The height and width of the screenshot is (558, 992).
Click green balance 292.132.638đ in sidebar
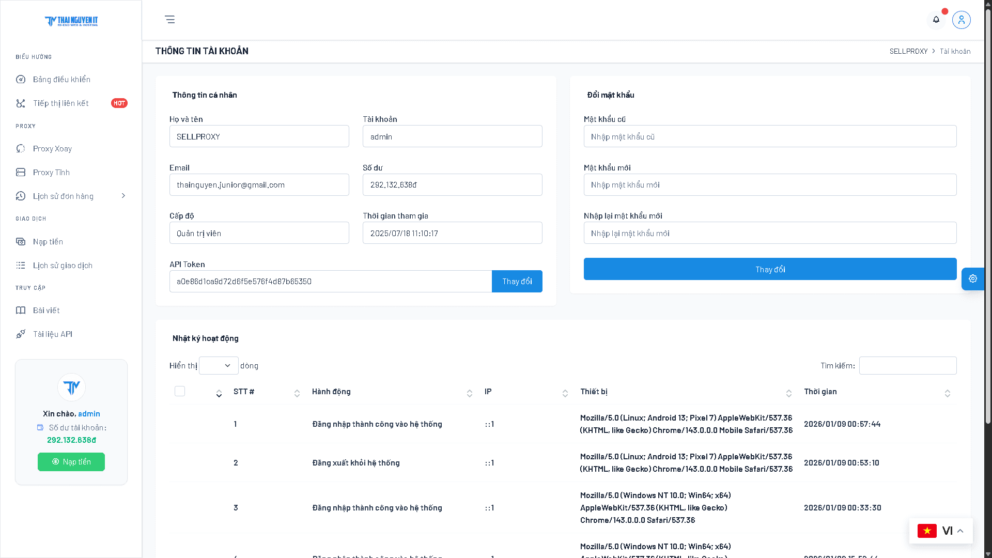click(71, 440)
